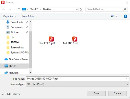Go up one folder level
This screenshot has width=130, height=99.
pyautogui.click(x=19, y=9)
